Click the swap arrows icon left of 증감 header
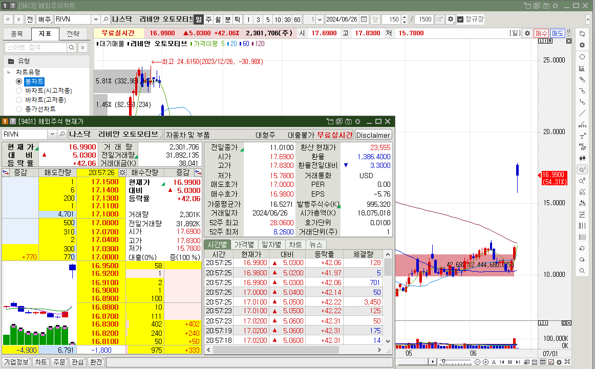595x369 pixels. 6,172
